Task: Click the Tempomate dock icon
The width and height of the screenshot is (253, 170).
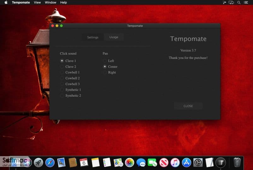Action: (221, 162)
